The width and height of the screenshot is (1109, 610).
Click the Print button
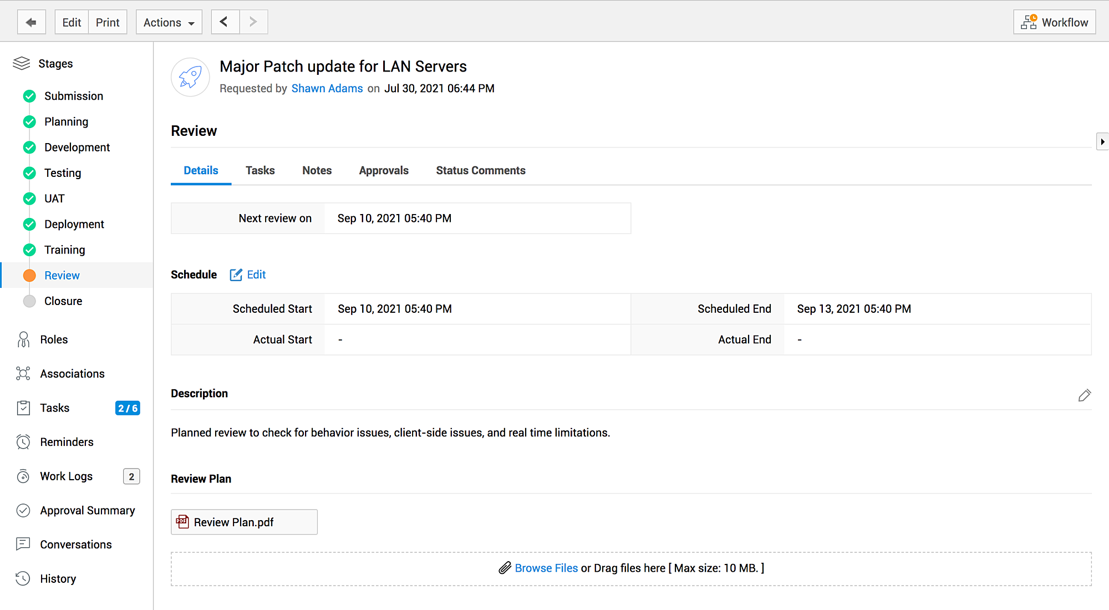coord(108,22)
